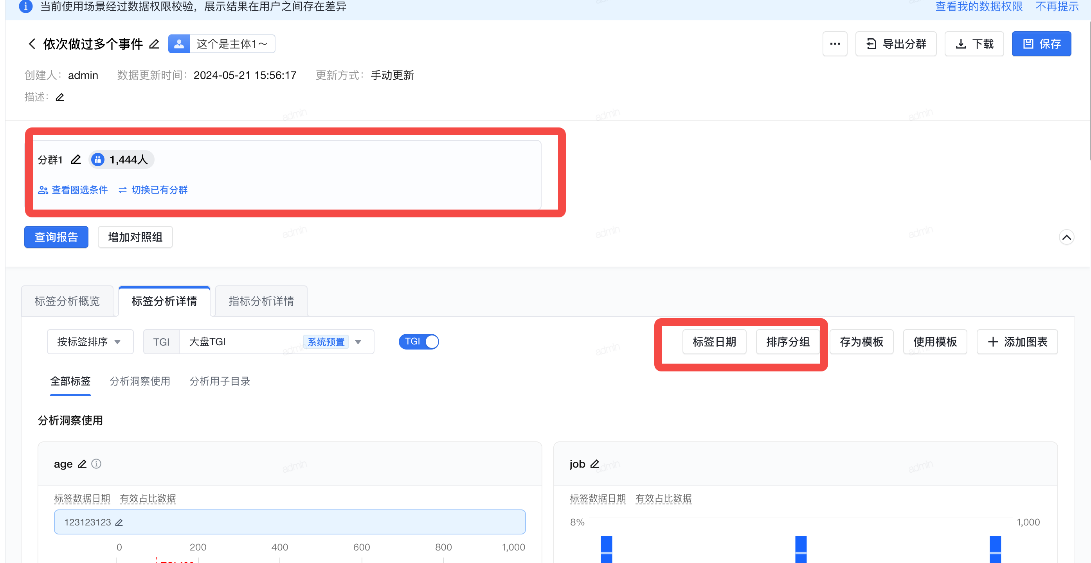The width and height of the screenshot is (1091, 563).
Task: Edit the title 依次做过多个事件 with pencil icon
Action: (x=154, y=44)
